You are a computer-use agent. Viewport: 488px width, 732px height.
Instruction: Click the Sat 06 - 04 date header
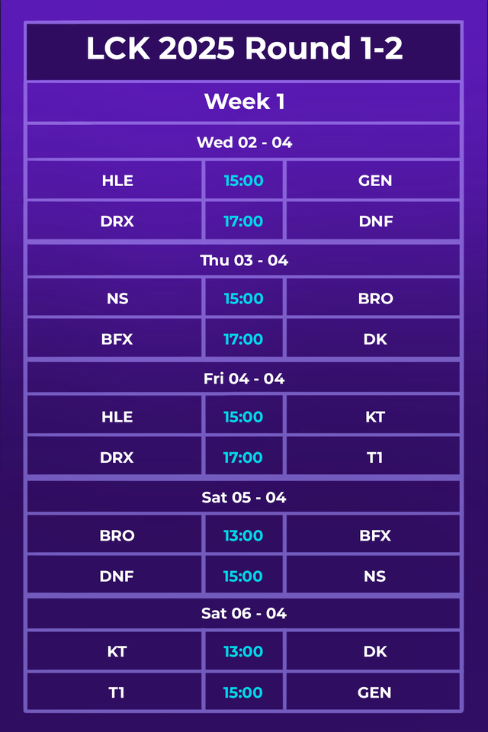click(244, 613)
